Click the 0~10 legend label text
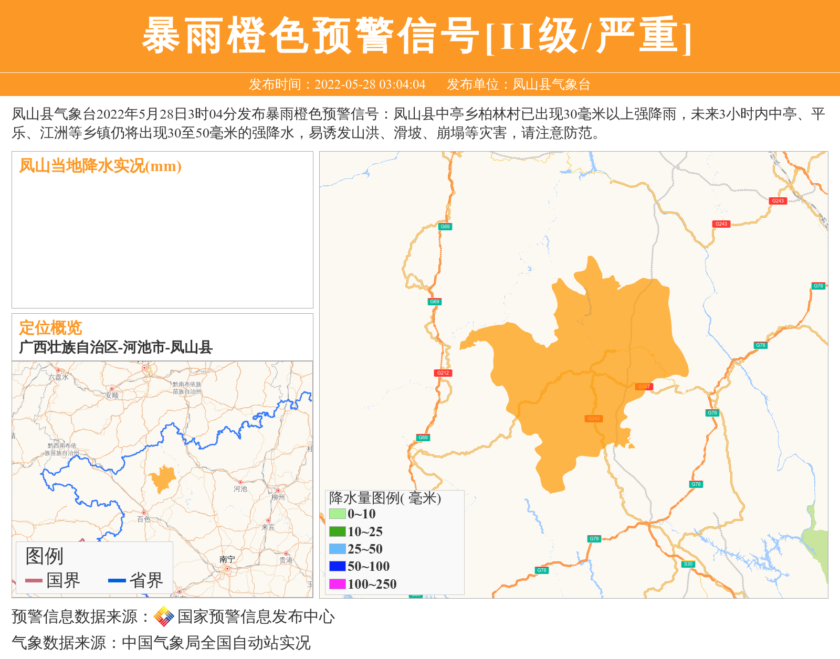840x659 pixels. pos(362,514)
